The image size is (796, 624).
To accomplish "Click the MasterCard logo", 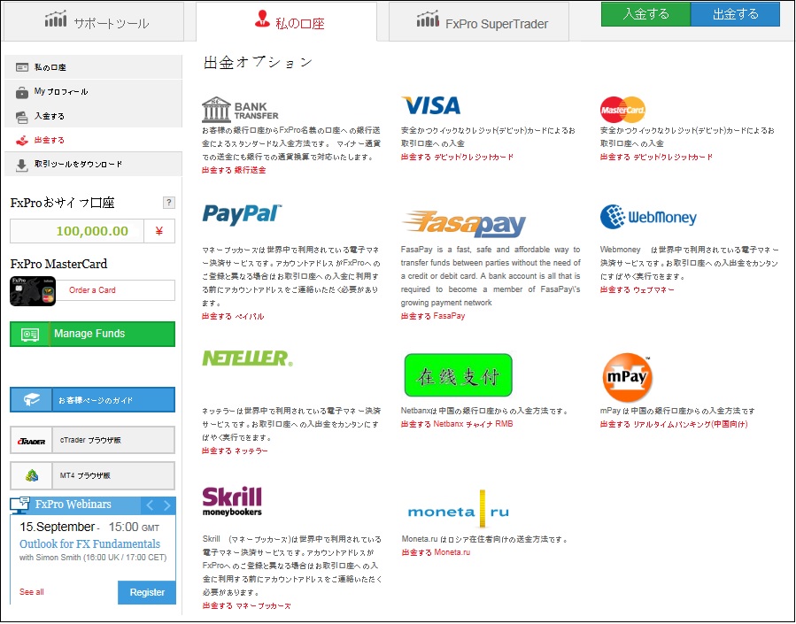I will [x=622, y=110].
